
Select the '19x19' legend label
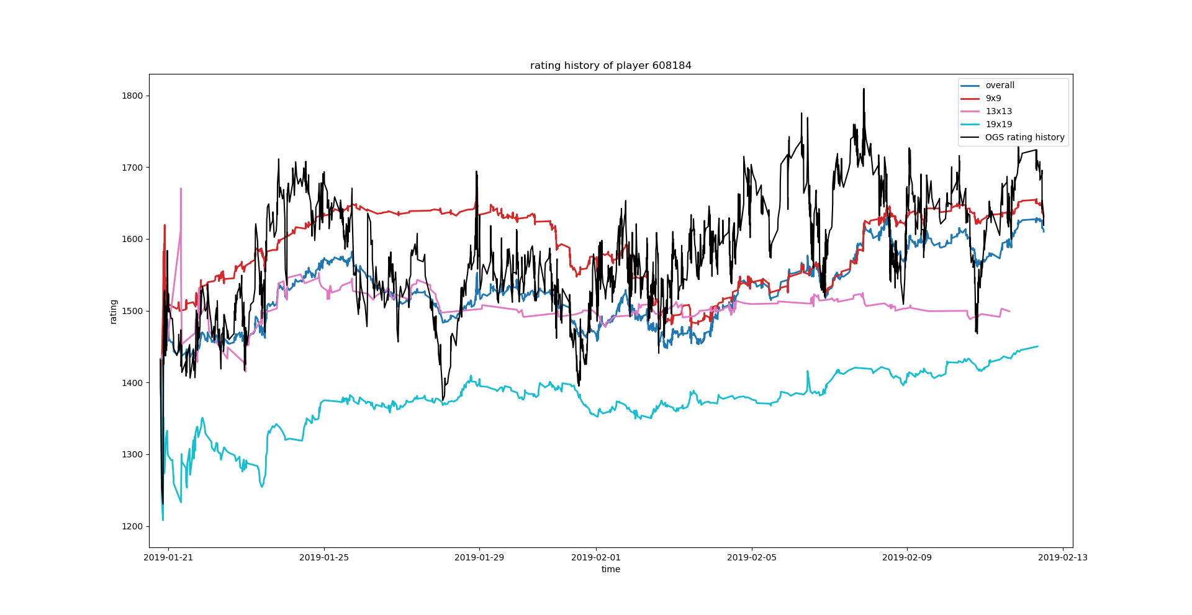(998, 125)
